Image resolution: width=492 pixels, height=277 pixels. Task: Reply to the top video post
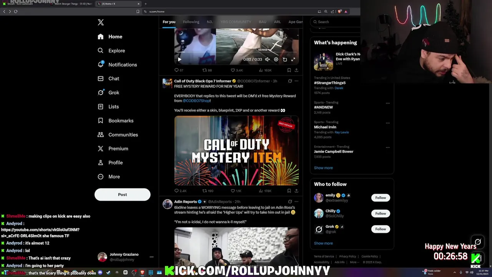pyautogui.click(x=179, y=70)
